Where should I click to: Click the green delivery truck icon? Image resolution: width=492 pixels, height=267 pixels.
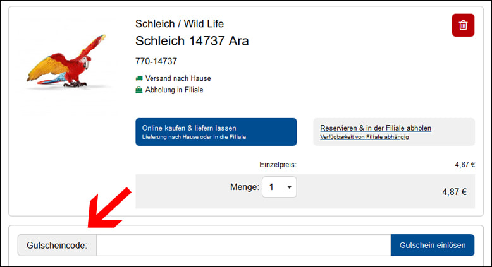[x=139, y=78]
